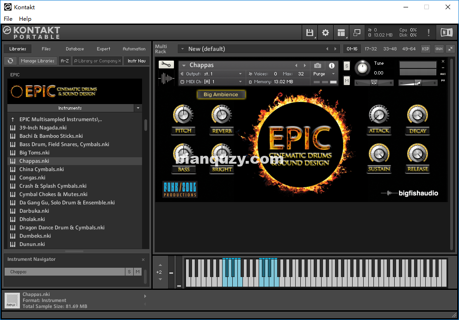The image size is (459, 320).
Task: Toggle the Instr Nav pane
Action: [136, 61]
